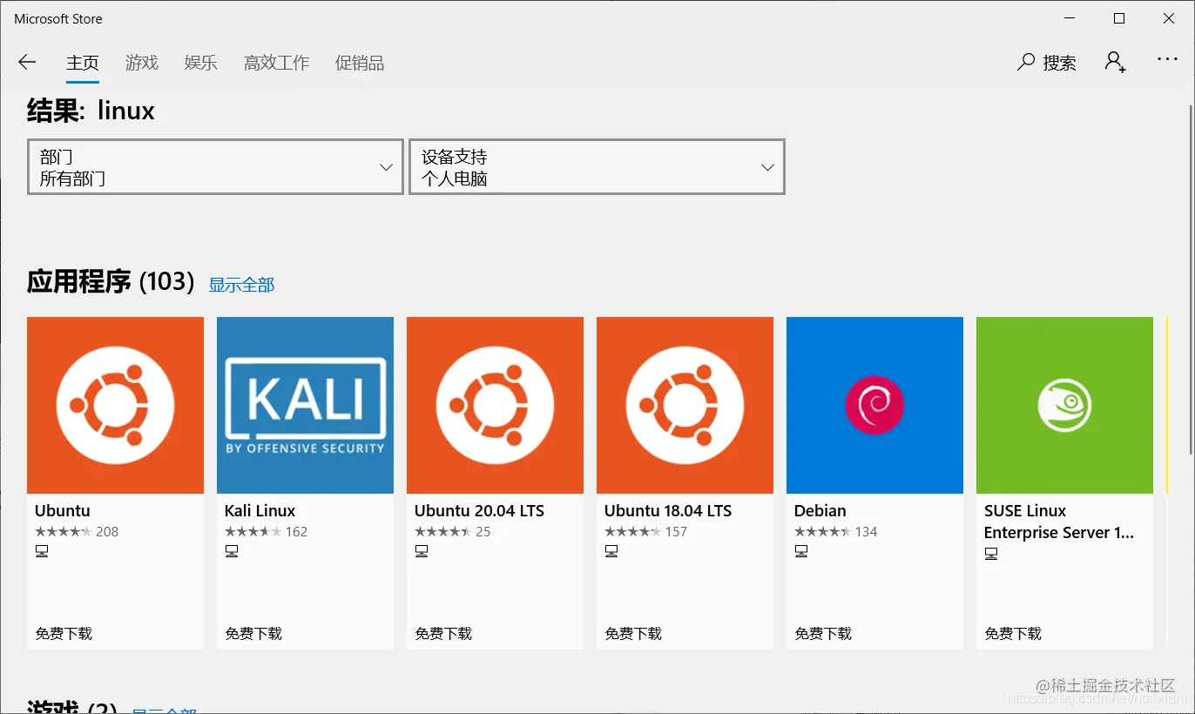Switch to the 娱乐 entertainment tab
Image resolution: width=1195 pixels, height=714 pixels.
coord(201,63)
